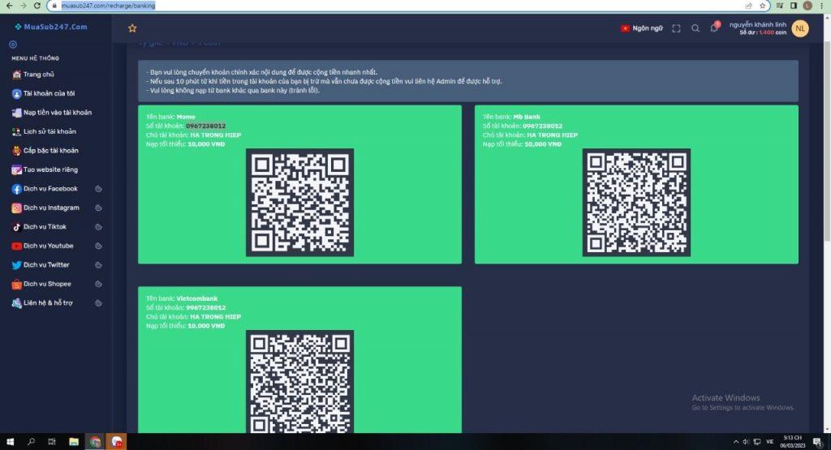Image resolution: width=831 pixels, height=450 pixels.
Task: Click the Momo account number 0967238012
Action: (205, 126)
